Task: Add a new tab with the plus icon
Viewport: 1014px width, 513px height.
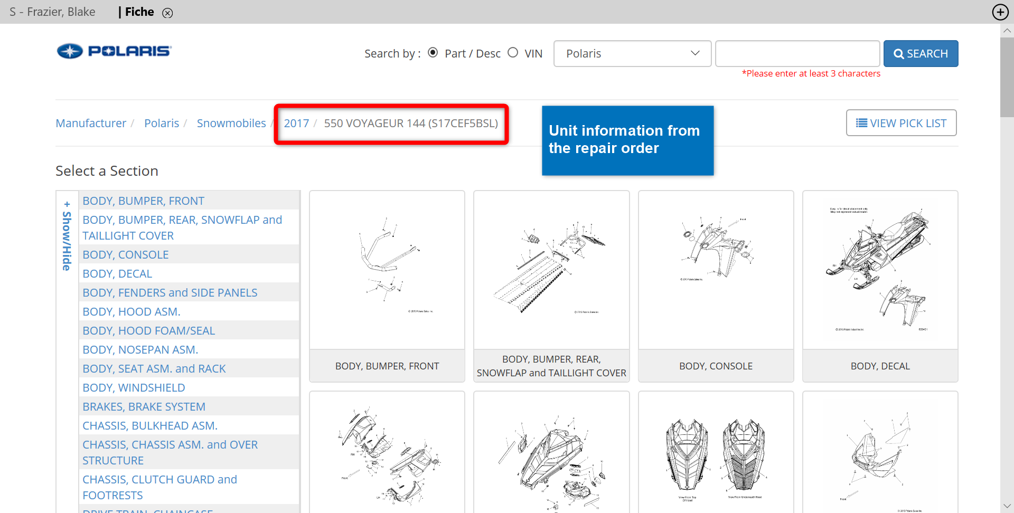Action: pyautogui.click(x=1000, y=12)
